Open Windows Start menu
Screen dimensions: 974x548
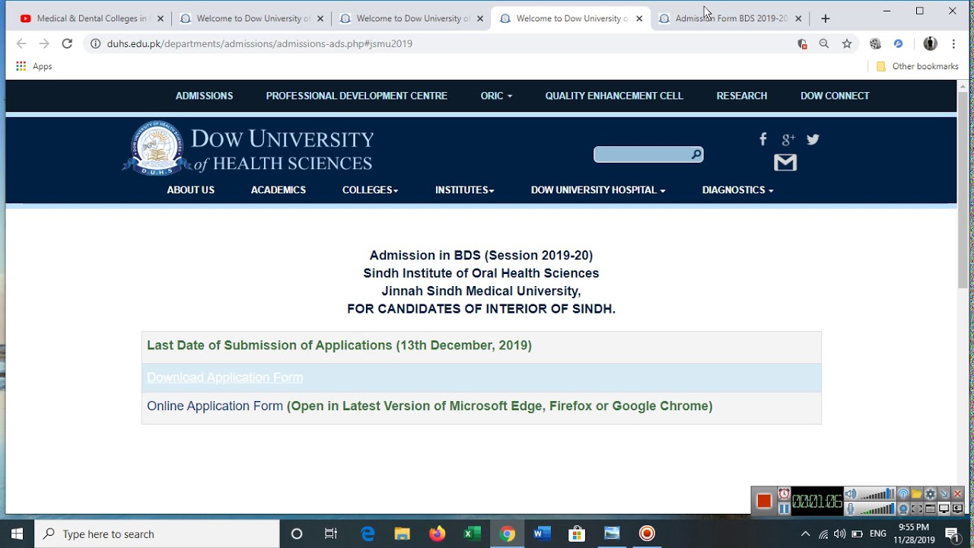[17, 534]
